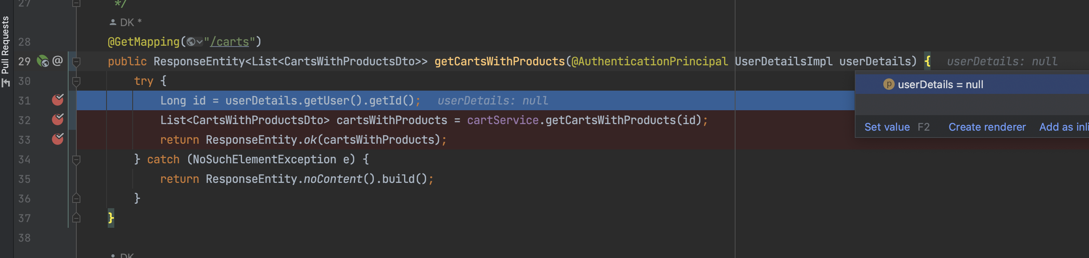1089x258 pixels.
Task: Collapse the method fold marker on line 29
Action: coord(76,62)
